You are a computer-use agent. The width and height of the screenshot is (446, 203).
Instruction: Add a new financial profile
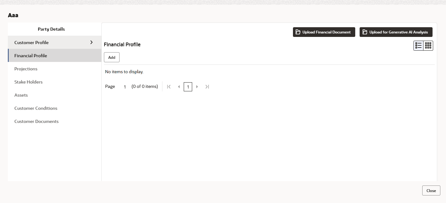pos(112,57)
